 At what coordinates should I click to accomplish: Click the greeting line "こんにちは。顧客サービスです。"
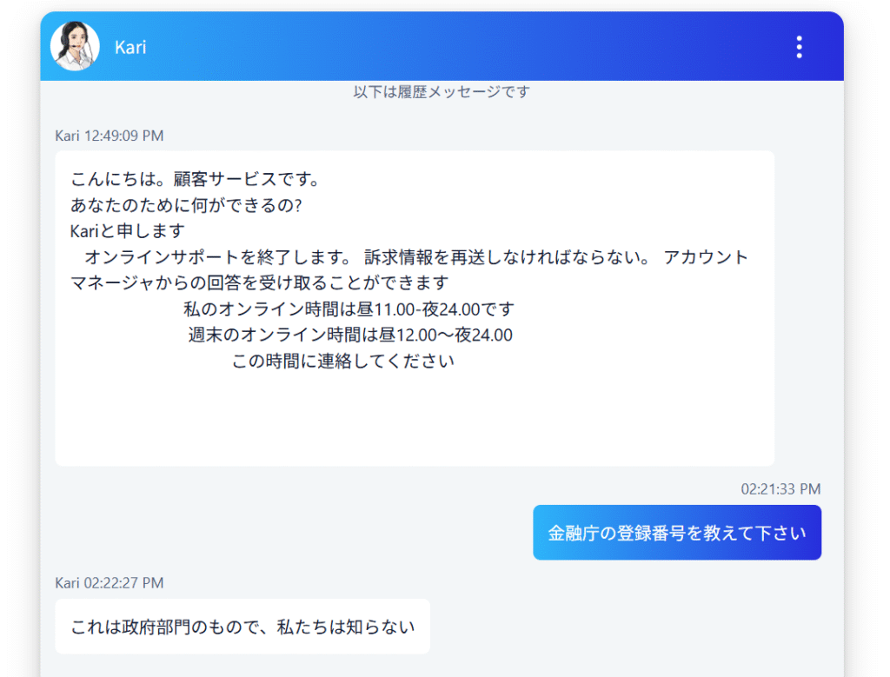[195, 179]
